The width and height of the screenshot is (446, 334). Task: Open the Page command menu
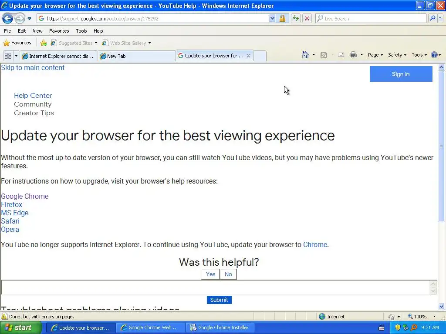pyautogui.click(x=375, y=55)
